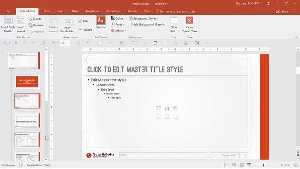The width and height of the screenshot is (300, 169).
Task: Select the red title slide layout thumbnail
Action: point(27,81)
